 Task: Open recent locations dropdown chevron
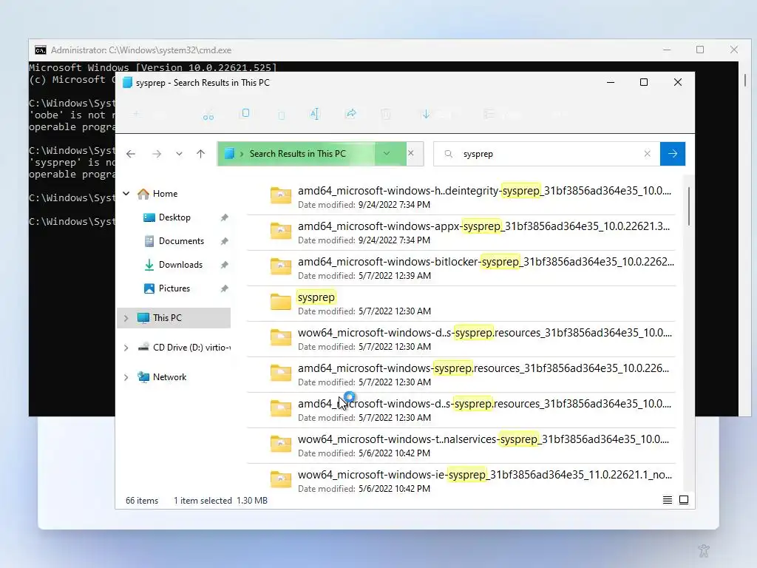click(x=179, y=154)
